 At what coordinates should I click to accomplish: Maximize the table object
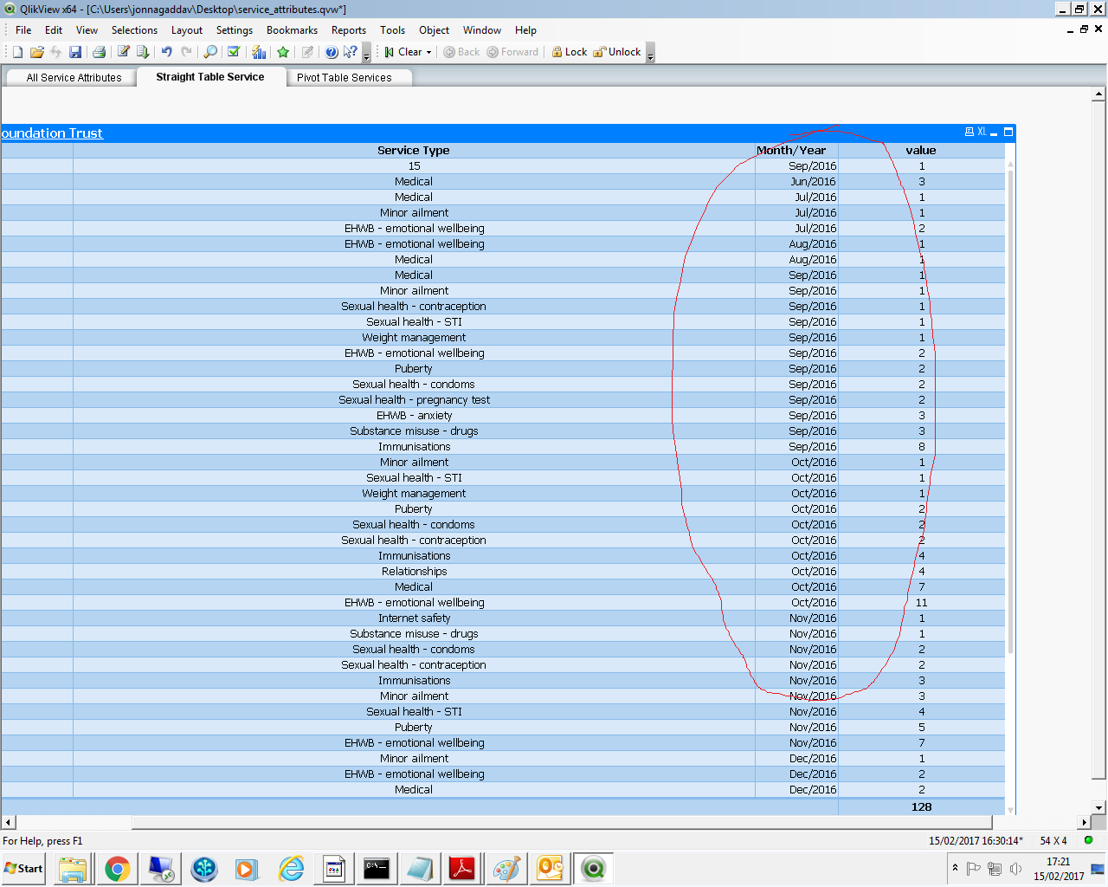(x=1008, y=132)
